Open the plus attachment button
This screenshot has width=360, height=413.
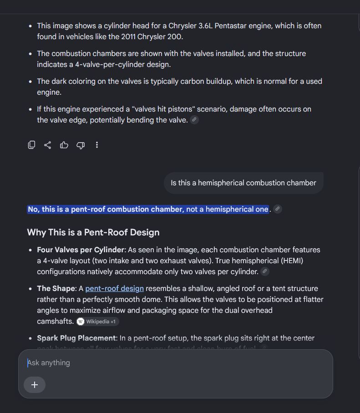[35, 385]
